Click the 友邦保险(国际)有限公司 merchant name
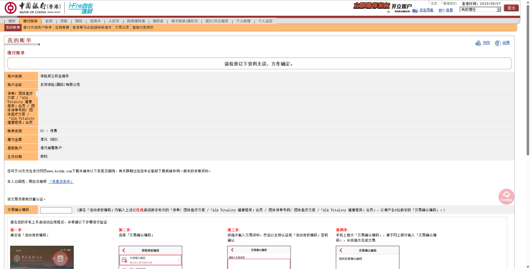The height and width of the screenshot is (269, 530). point(60,84)
